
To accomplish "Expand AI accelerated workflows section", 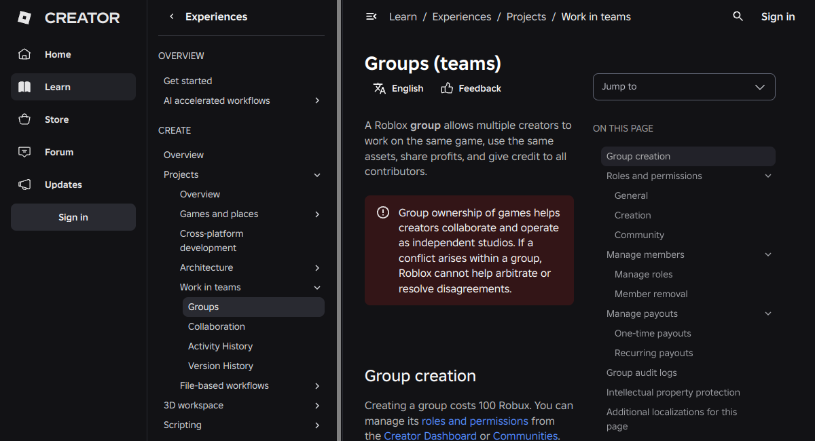I will pyautogui.click(x=317, y=100).
